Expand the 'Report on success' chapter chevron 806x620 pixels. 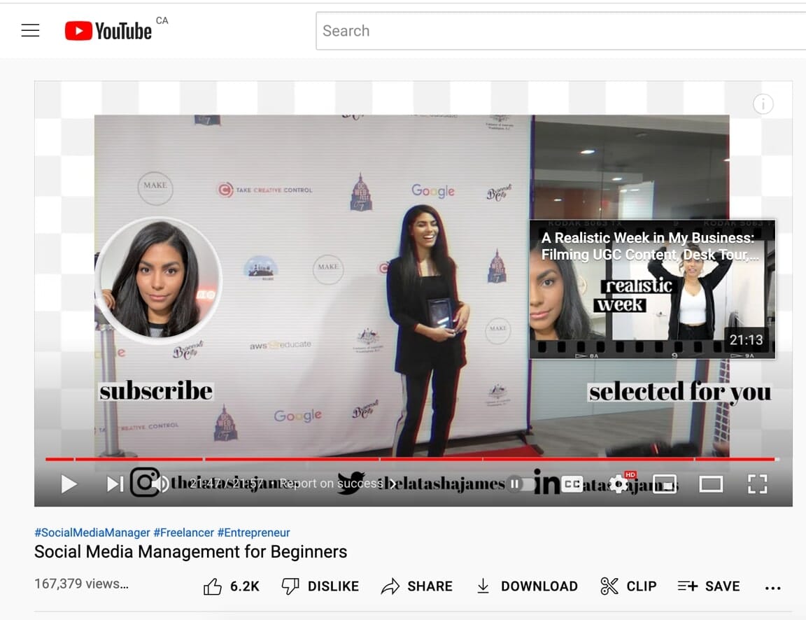point(393,484)
